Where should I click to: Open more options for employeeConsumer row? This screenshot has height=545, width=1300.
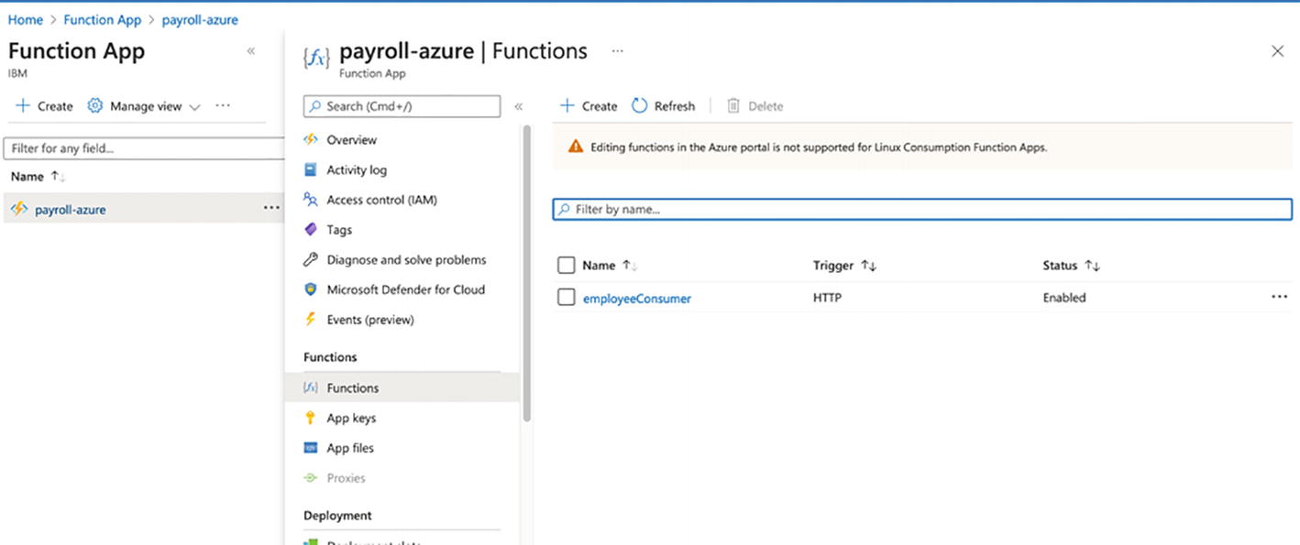pos(1279,297)
